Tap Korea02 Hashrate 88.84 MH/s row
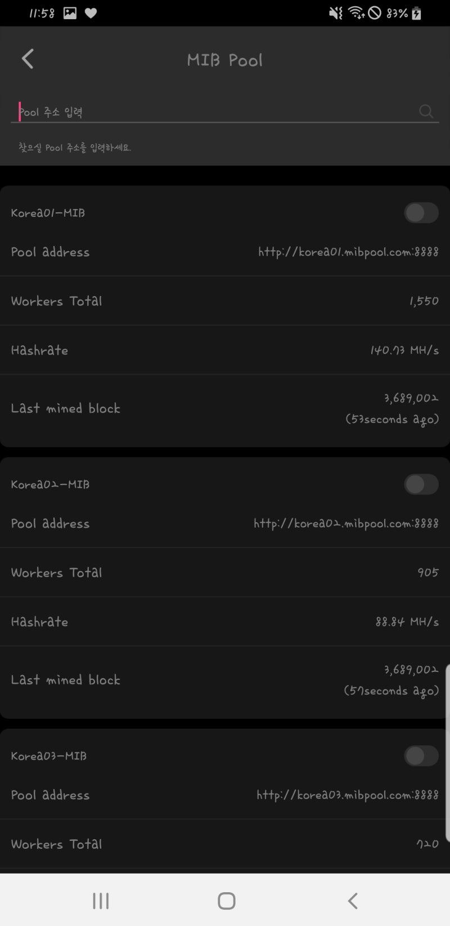This screenshot has height=926, width=450. pyautogui.click(x=225, y=621)
